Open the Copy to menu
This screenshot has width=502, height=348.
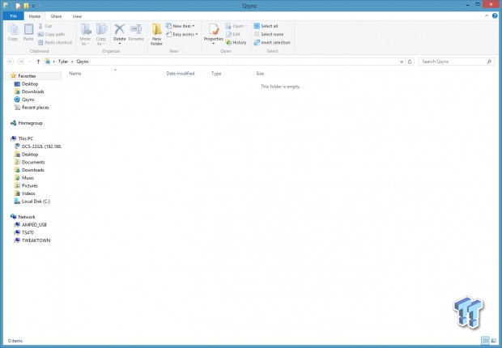tap(101, 34)
